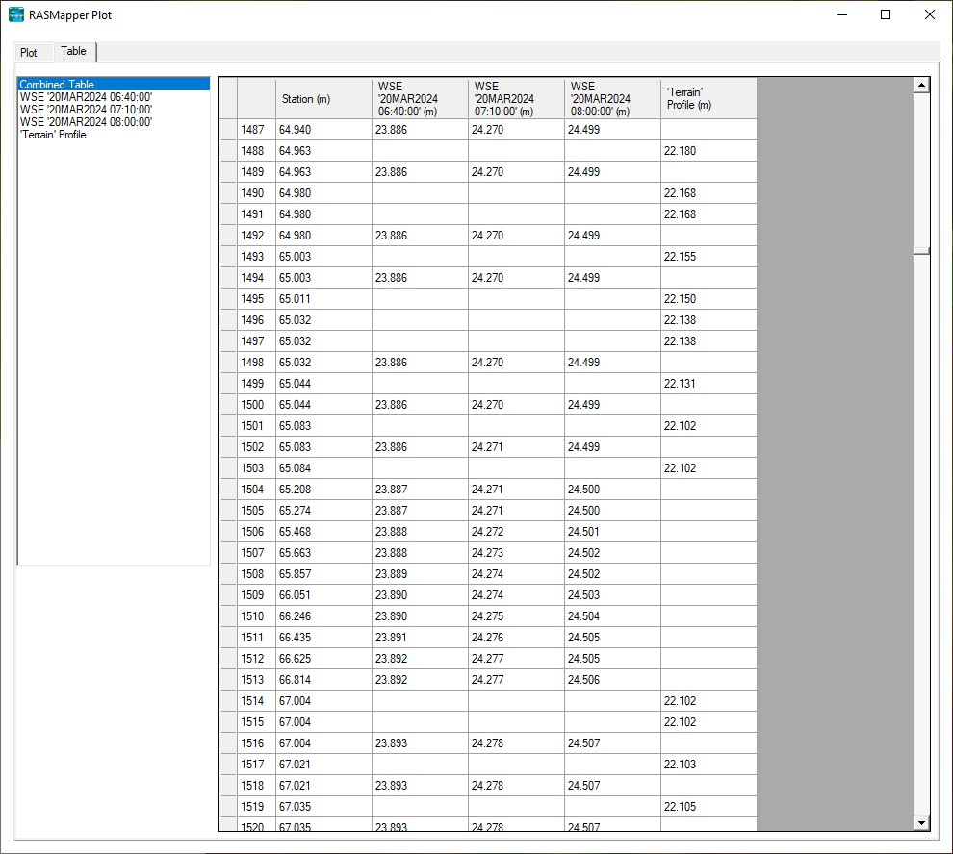This screenshot has width=953, height=854.
Task: Select WSE '20MAR2024 07:10:00' list entry
Action: tap(115, 110)
